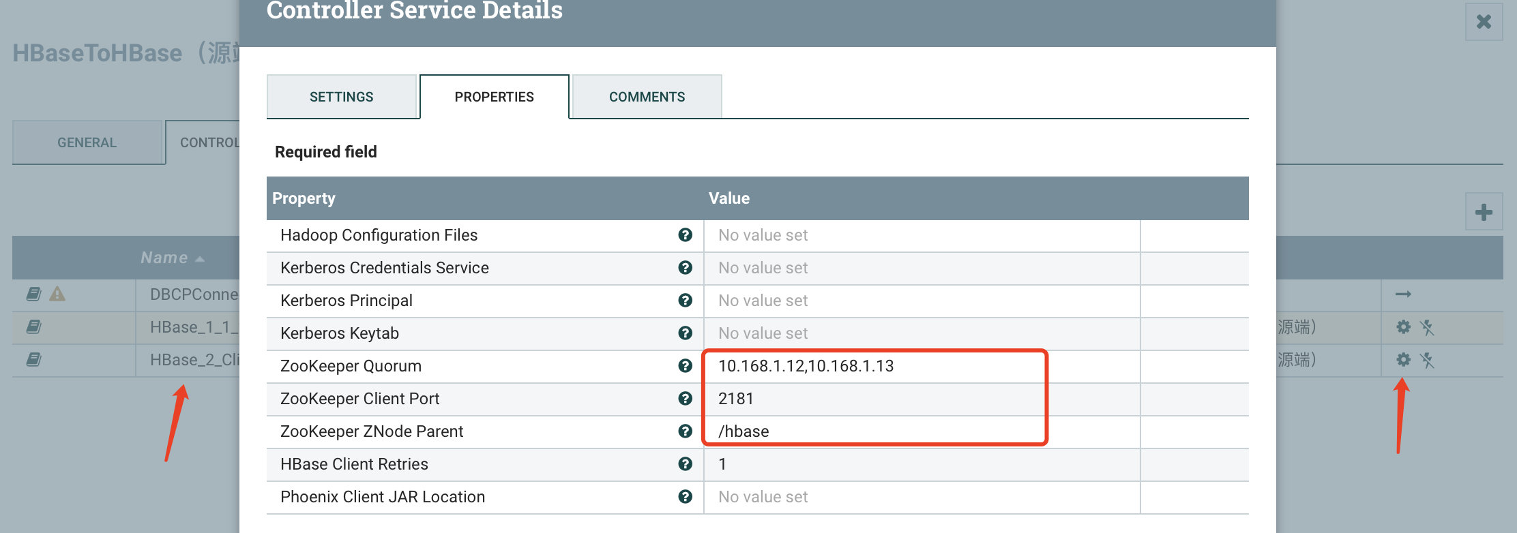Set the Phoenix Client JAR Location value

coord(922,497)
